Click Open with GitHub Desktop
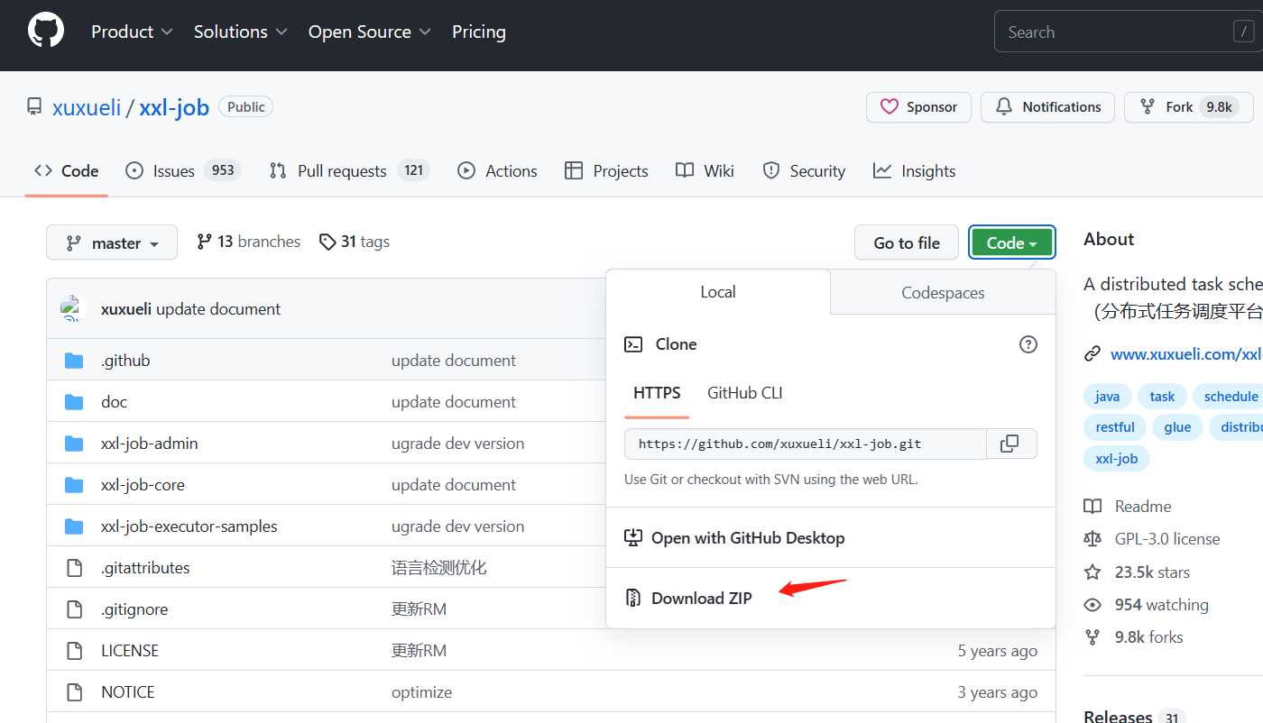Screen dimensions: 1263x723 (x=748, y=538)
